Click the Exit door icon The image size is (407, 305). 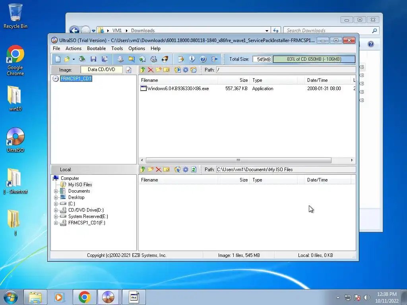[x=214, y=59]
